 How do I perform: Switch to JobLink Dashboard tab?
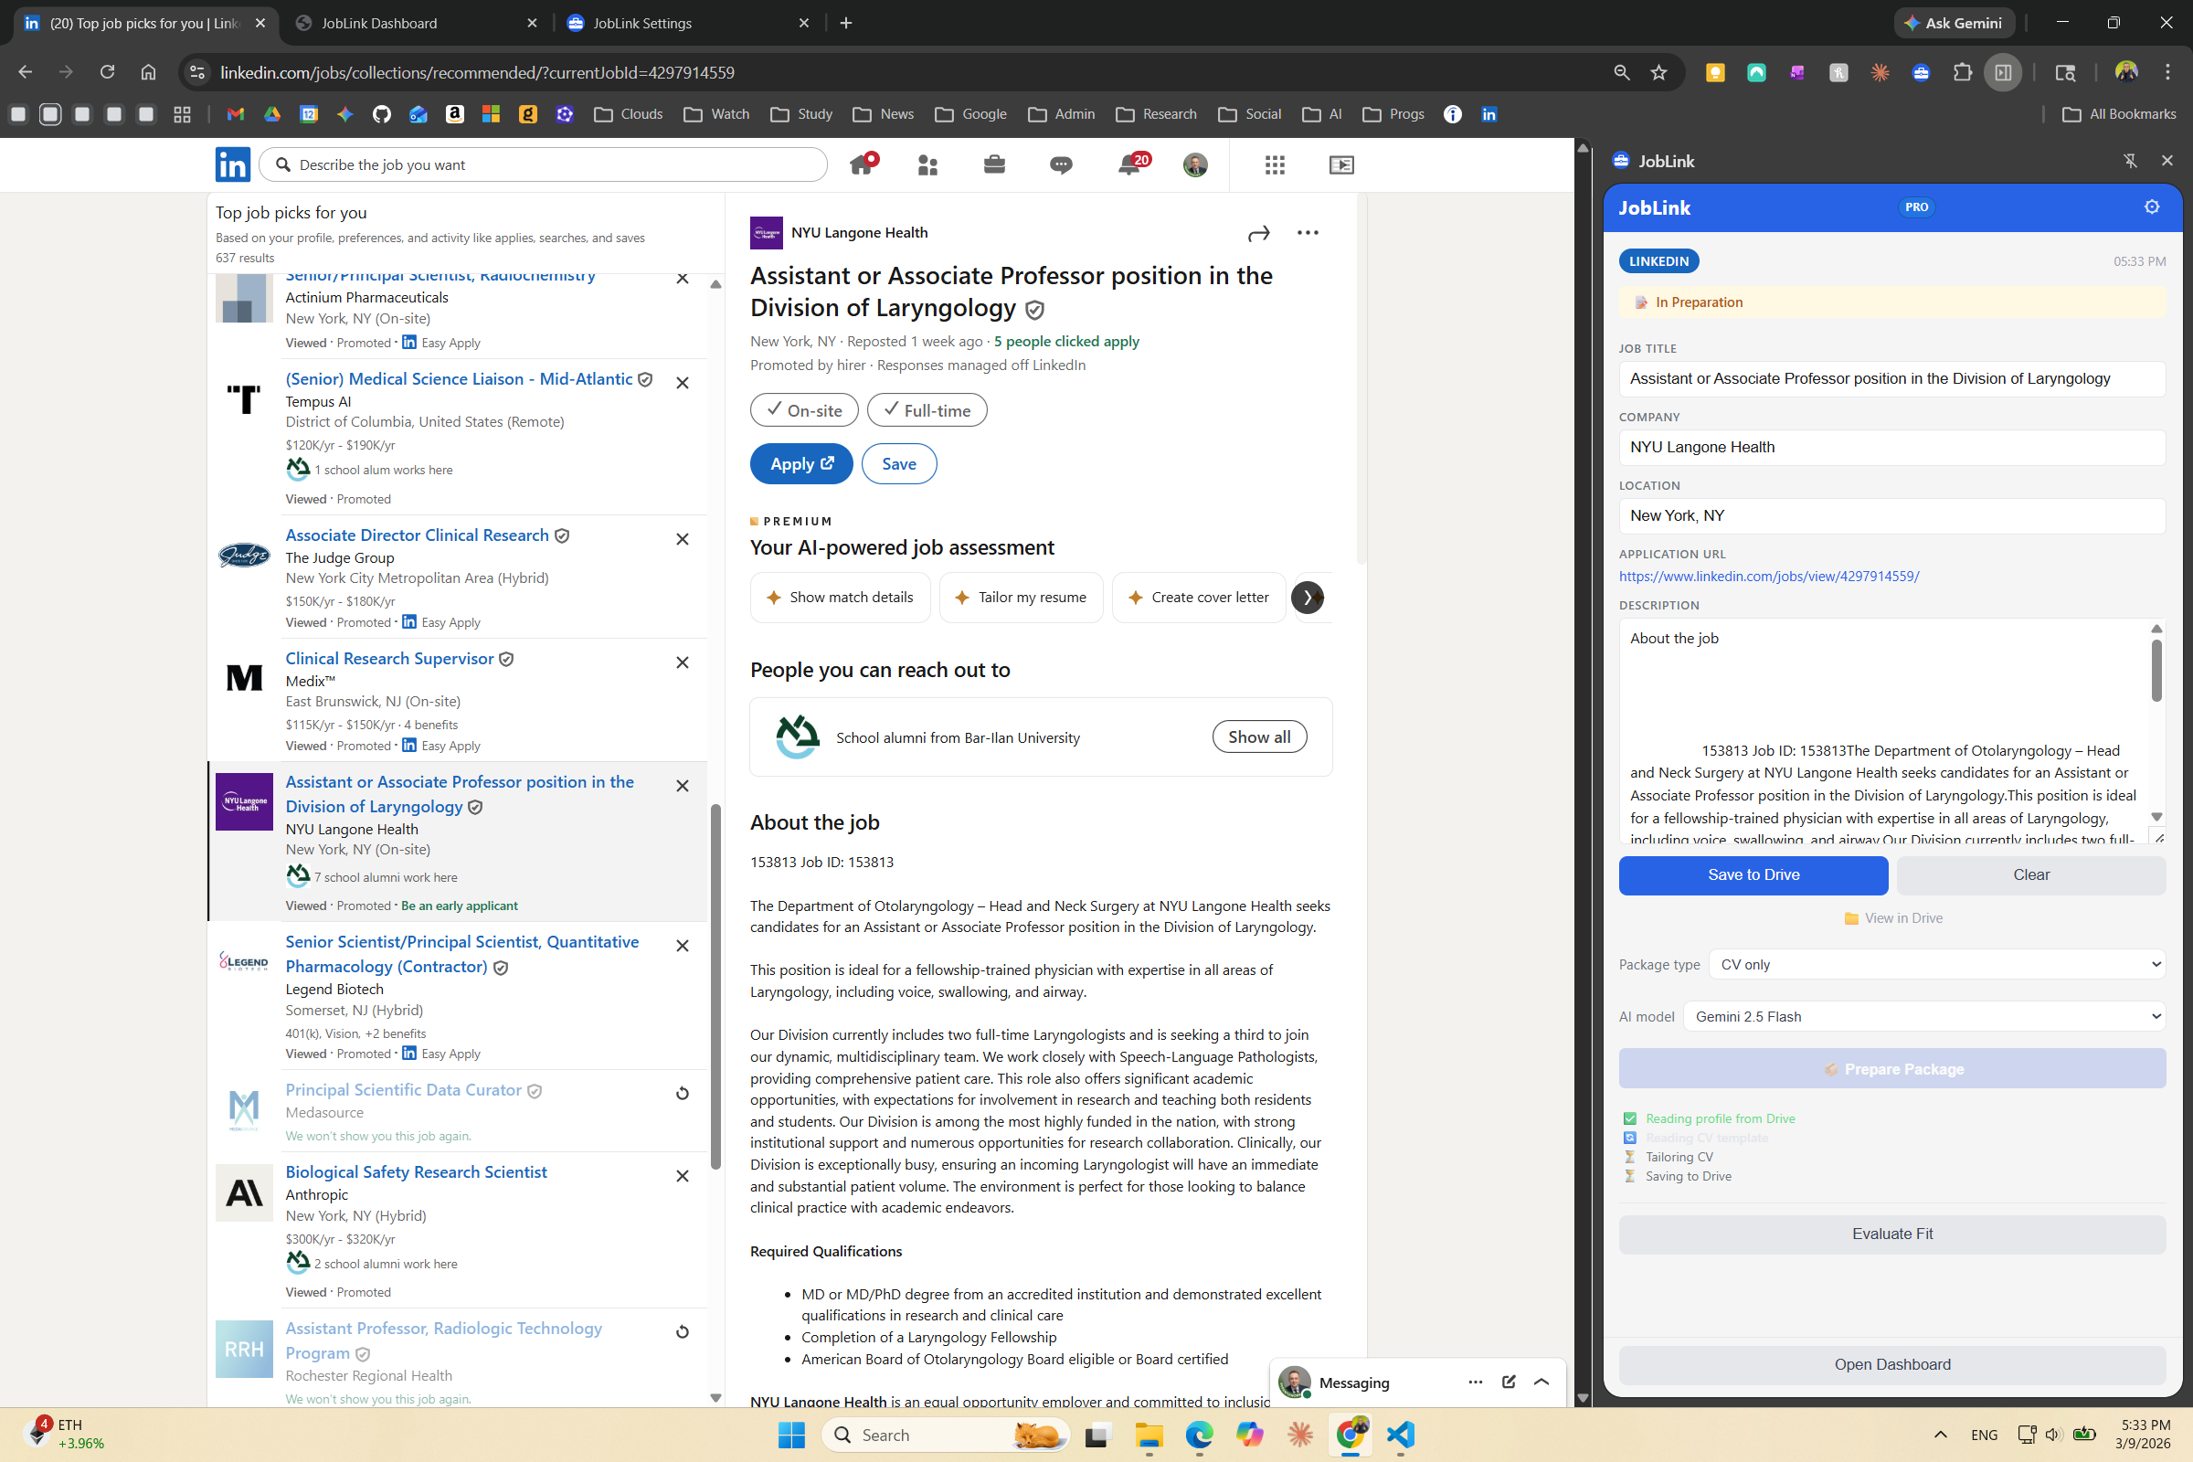415,24
